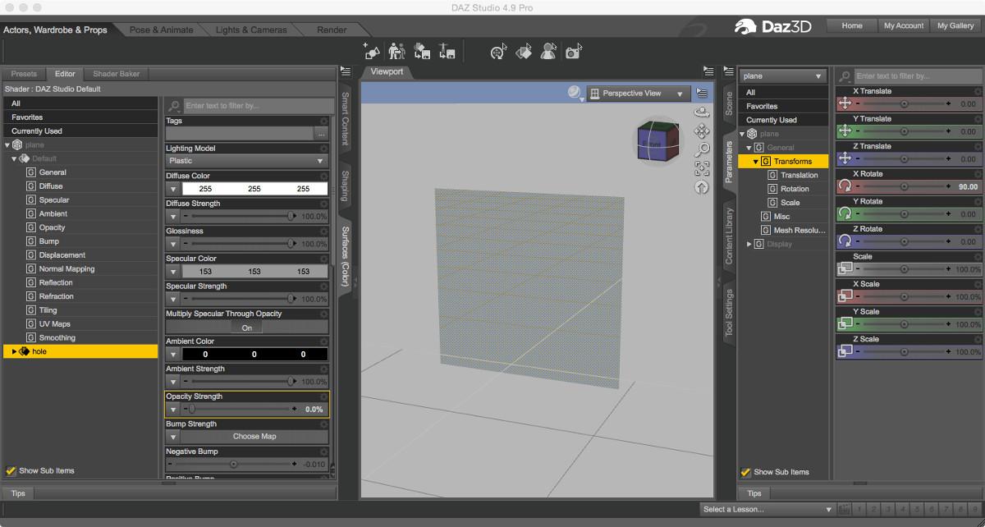Open the Tool Settings side tab
The width and height of the screenshot is (985, 527).
(728, 313)
